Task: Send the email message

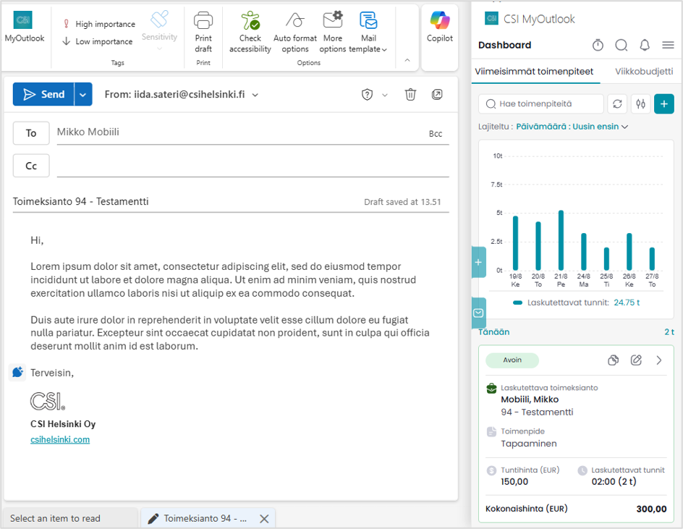Action: pos(43,94)
